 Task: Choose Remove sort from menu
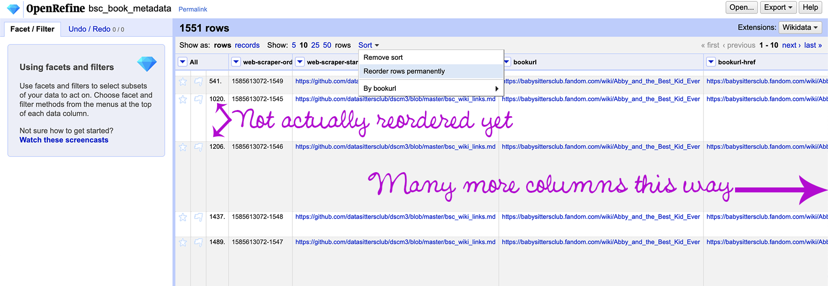coord(431,57)
